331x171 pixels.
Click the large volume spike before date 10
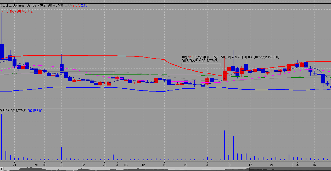[x=225, y=145]
